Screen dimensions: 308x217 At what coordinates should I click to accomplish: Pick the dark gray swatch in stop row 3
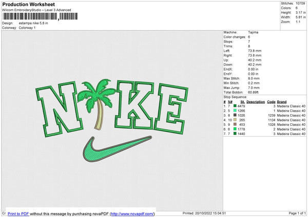(x=235, y=115)
